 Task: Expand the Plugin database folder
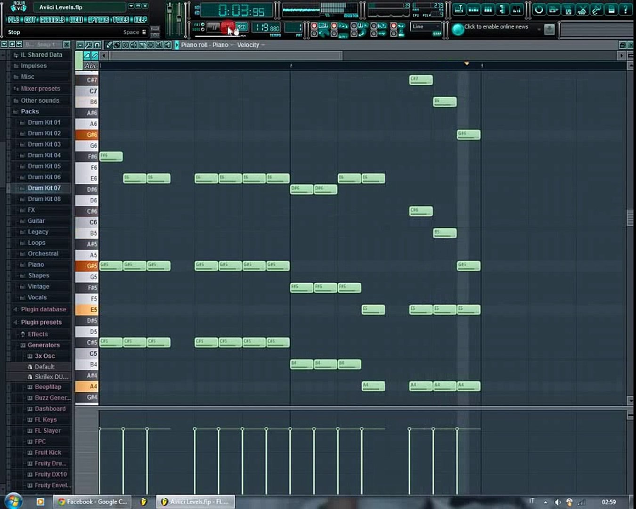(x=43, y=310)
